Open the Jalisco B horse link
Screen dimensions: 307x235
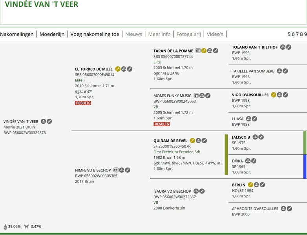tap(241, 137)
